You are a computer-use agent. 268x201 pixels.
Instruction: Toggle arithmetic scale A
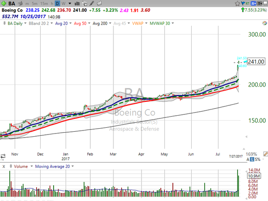[248, 159]
